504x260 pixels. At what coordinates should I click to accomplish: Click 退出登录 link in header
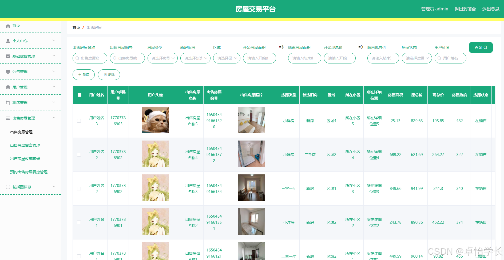pos(491,9)
